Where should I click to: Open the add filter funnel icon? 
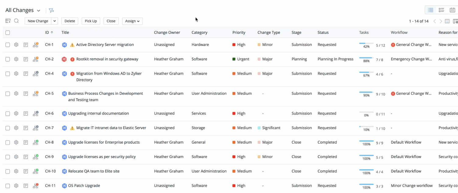coord(51,10)
